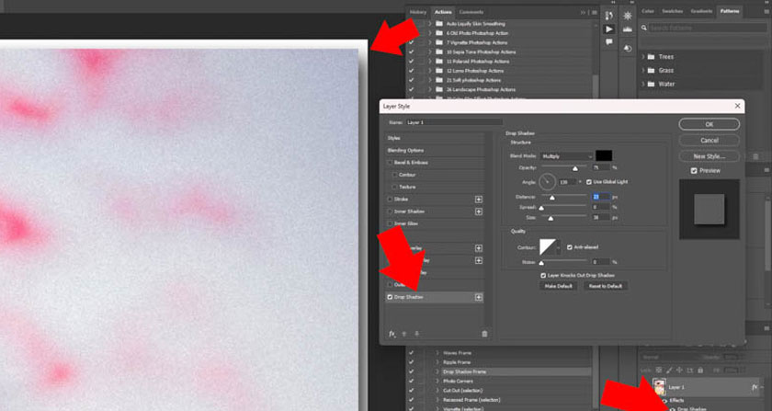Click the Make Default button
772x411 pixels.
click(559, 286)
